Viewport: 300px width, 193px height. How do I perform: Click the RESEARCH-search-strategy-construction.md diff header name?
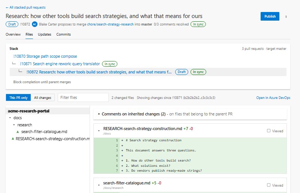[x=142, y=129]
